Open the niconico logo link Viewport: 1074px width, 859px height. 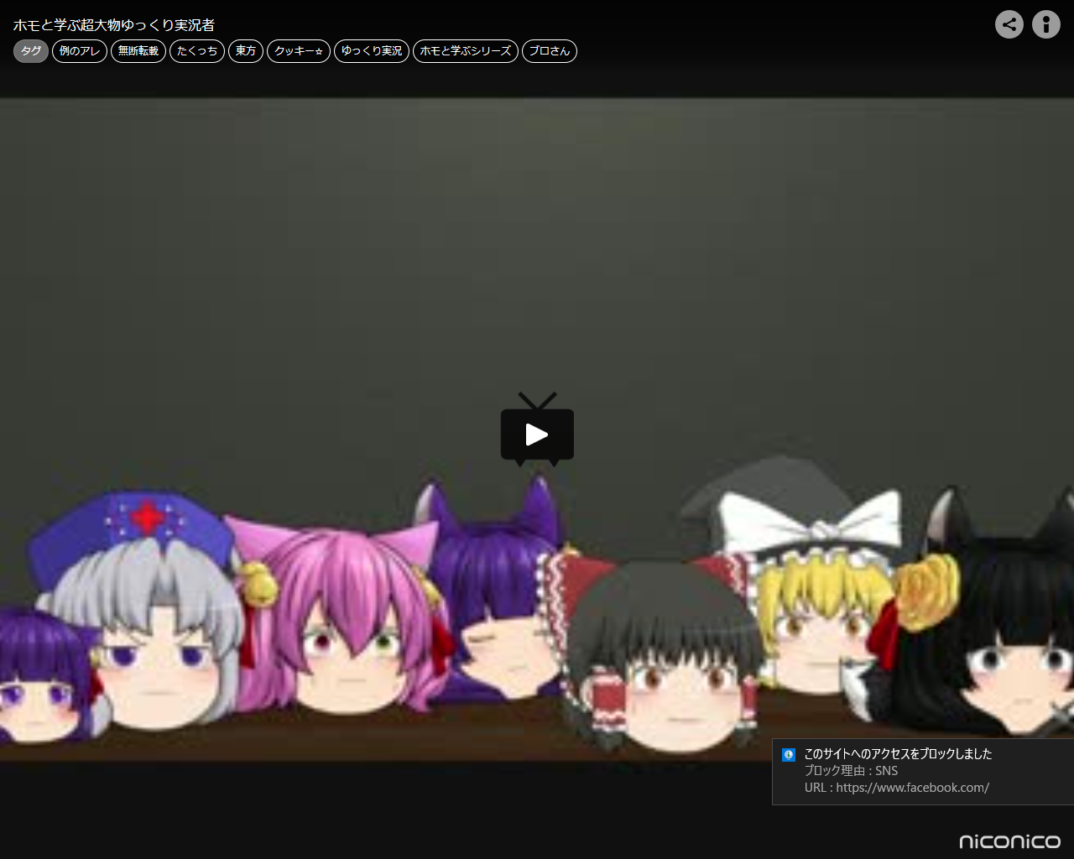[1009, 841]
